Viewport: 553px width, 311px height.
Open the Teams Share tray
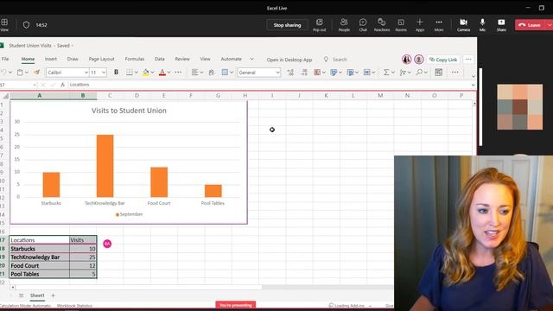501,25
